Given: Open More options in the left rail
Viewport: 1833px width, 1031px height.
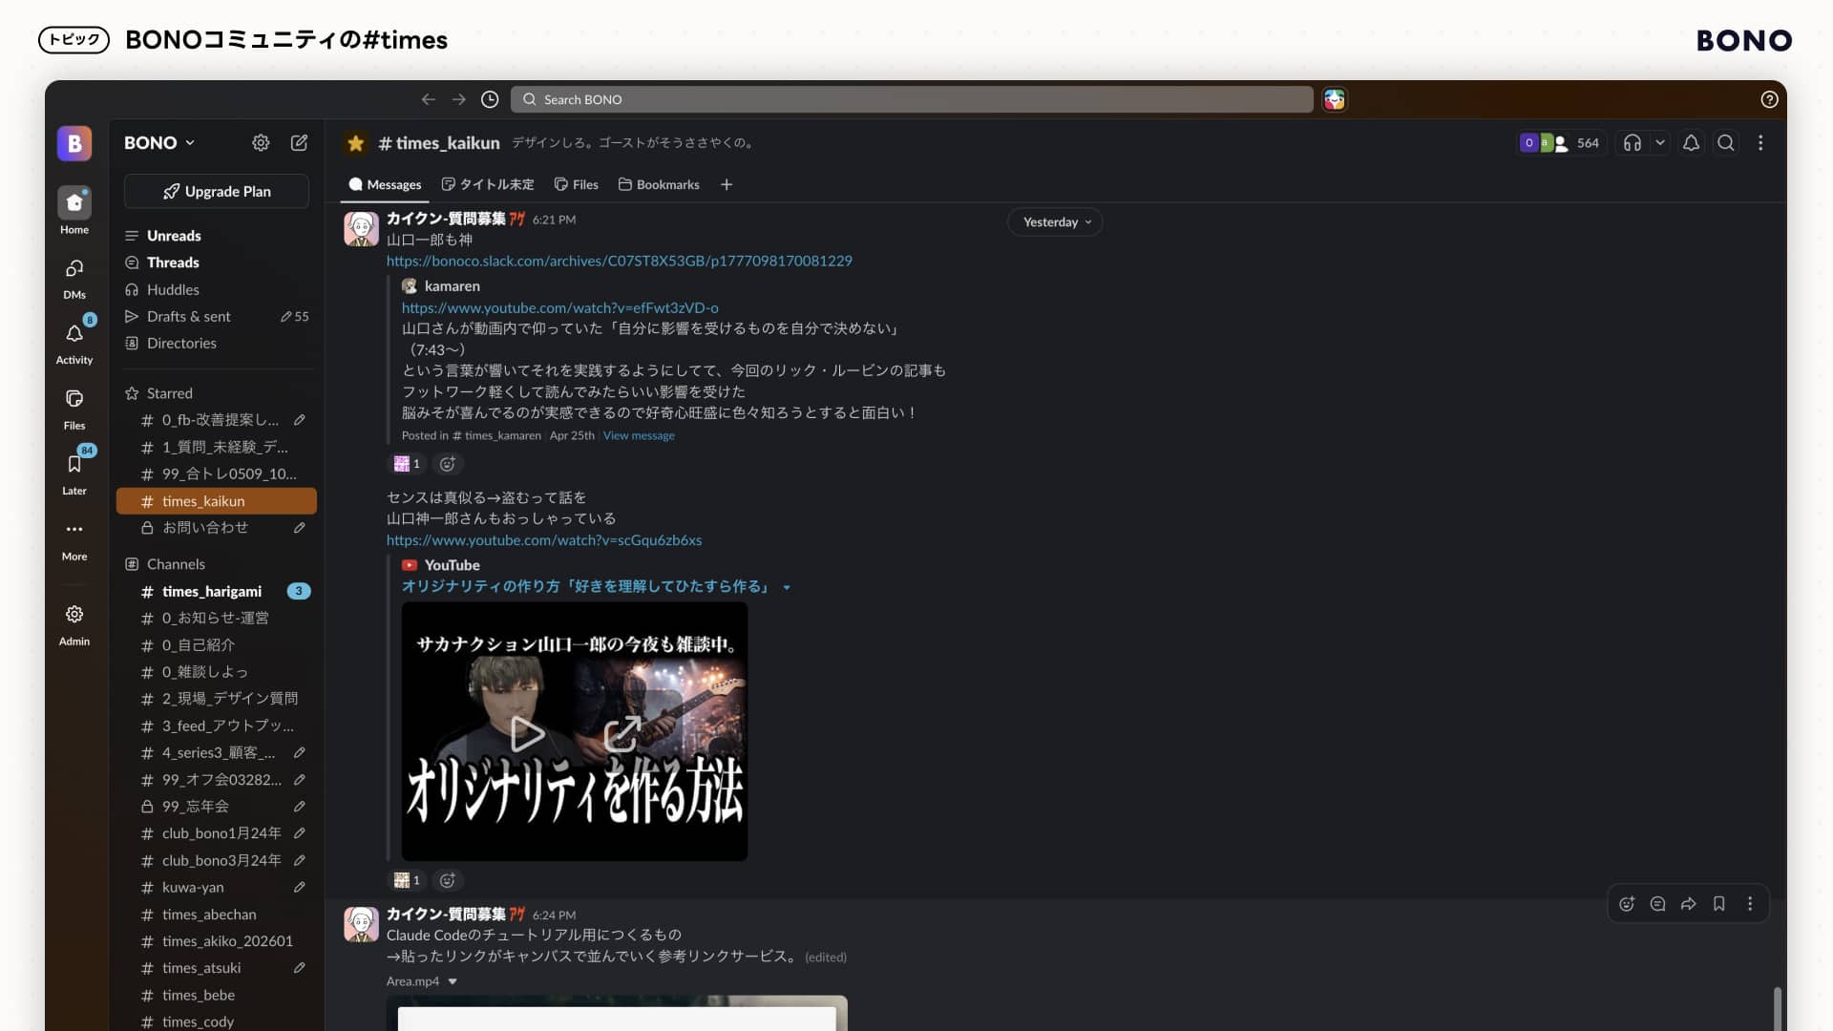Looking at the screenshot, I should click(x=74, y=539).
